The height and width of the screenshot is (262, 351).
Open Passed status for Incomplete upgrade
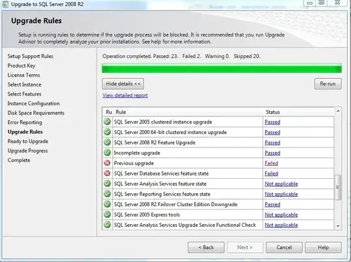272,153
